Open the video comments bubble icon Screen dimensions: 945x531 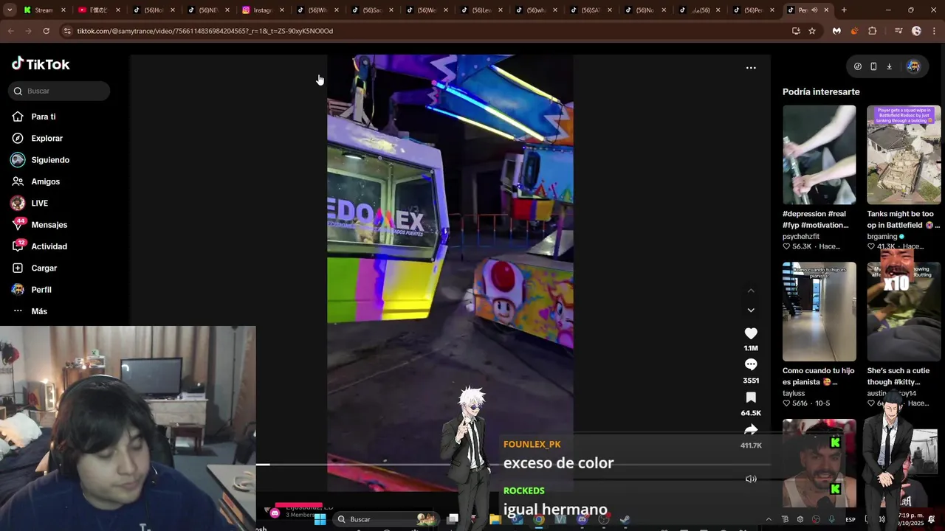(x=751, y=364)
